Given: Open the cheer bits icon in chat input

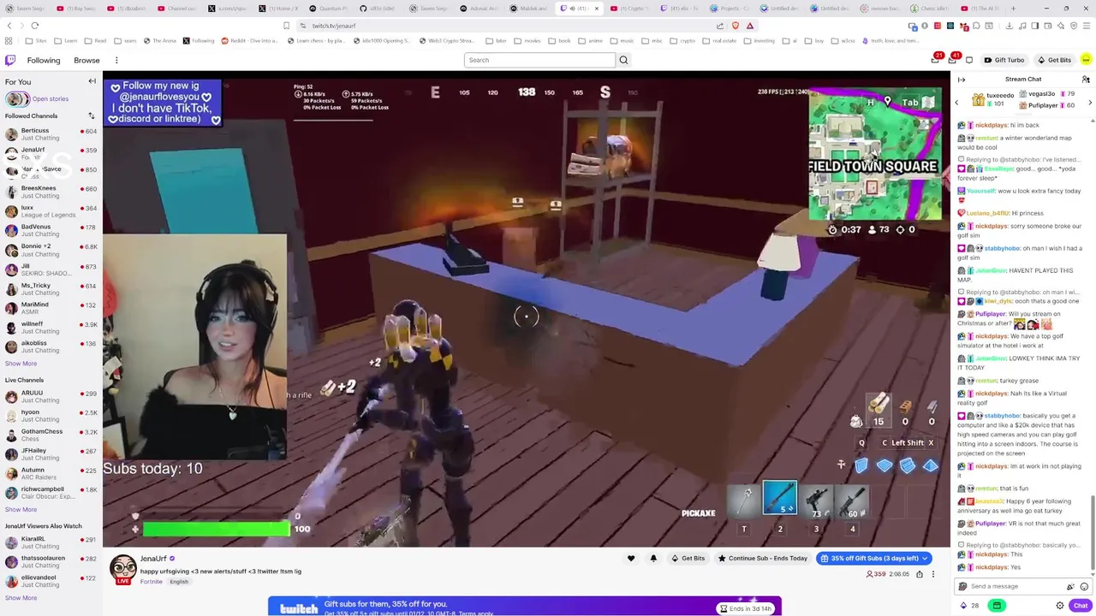Looking at the screenshot, I should 1070,586.
